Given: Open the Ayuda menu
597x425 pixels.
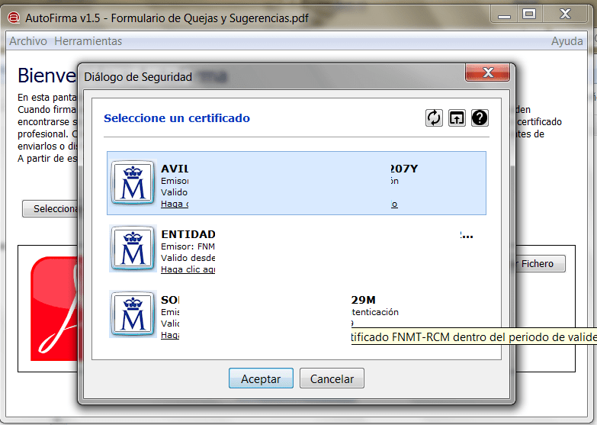Looking at the screenshot, I should [567, 41].
